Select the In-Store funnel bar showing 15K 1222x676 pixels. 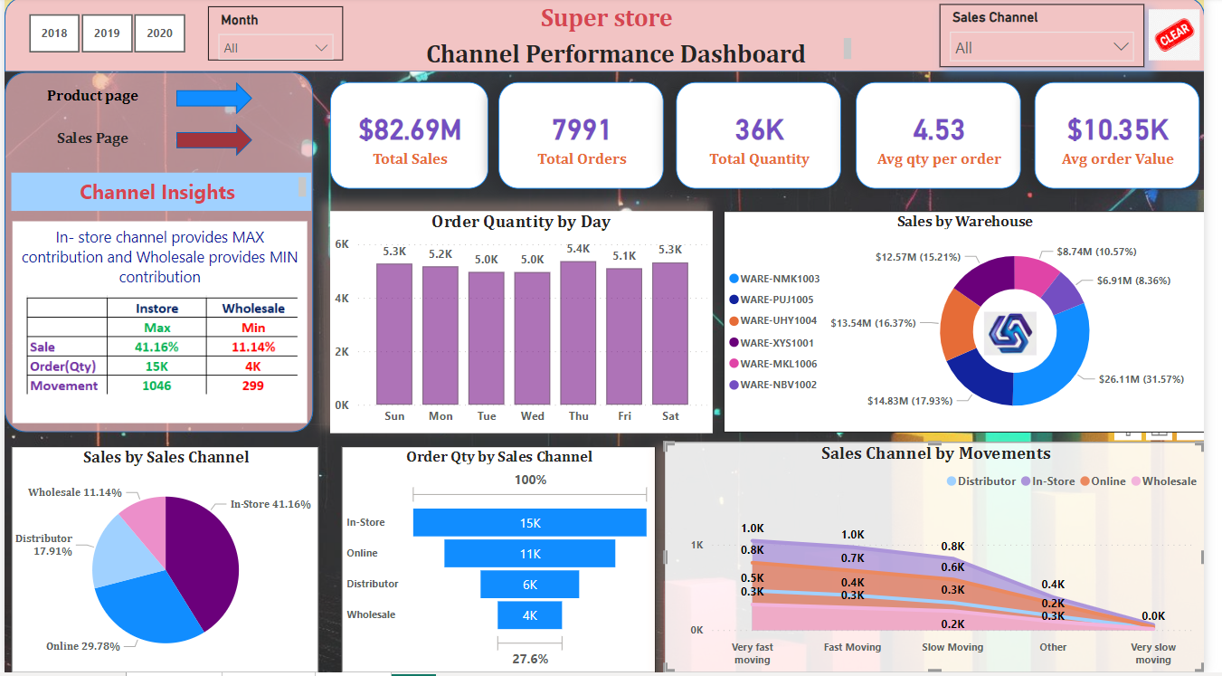click(x=528, y=522)
